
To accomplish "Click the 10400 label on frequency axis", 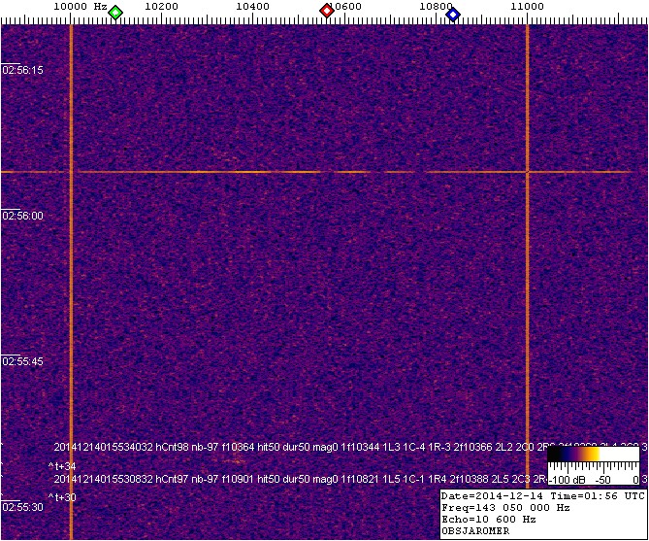I will click(253, 7).
